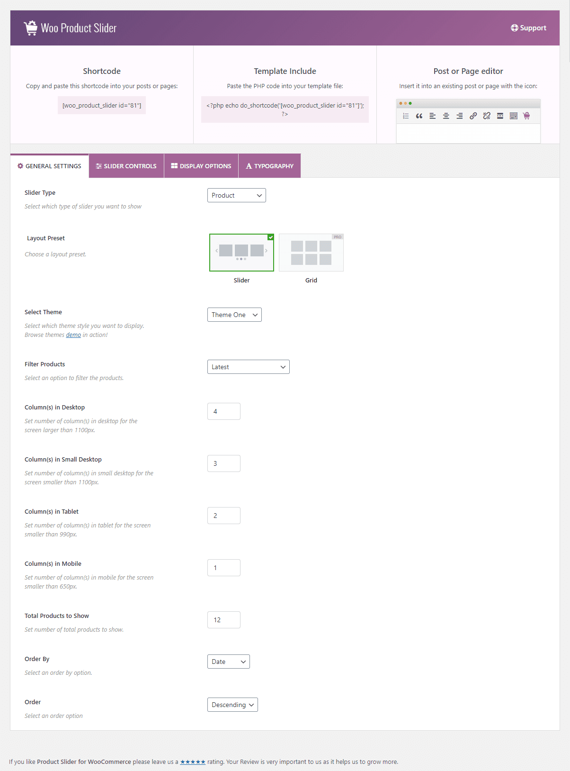Screen dimensions: 570x771
Task: Open the Select Theme dropdown
Action: pyautogui.click(x=234, y=315)
